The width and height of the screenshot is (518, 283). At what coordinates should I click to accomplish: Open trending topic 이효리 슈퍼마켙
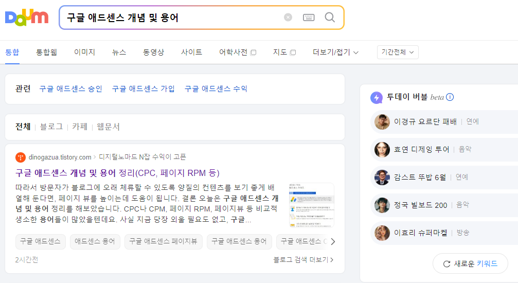pos(421,233)
